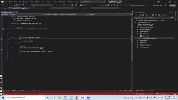Click Pending Changes Filter clock icon
Screen dimensions: 178x100
147,15
